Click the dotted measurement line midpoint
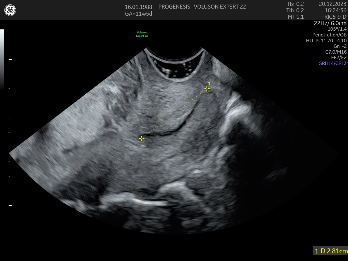348x261 pixels. coord(174,114)
